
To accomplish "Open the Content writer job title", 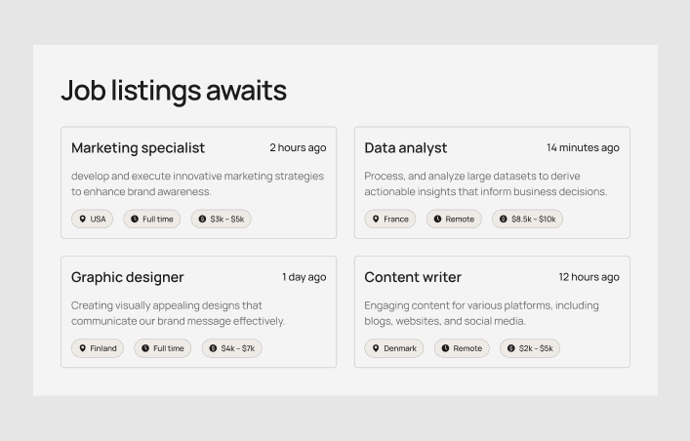I will [x=413, y=277].
